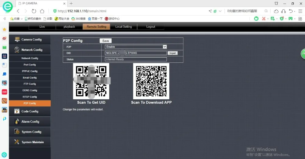
Task: Open PPPoE Config settings
Action: click(x=30, y=71)
